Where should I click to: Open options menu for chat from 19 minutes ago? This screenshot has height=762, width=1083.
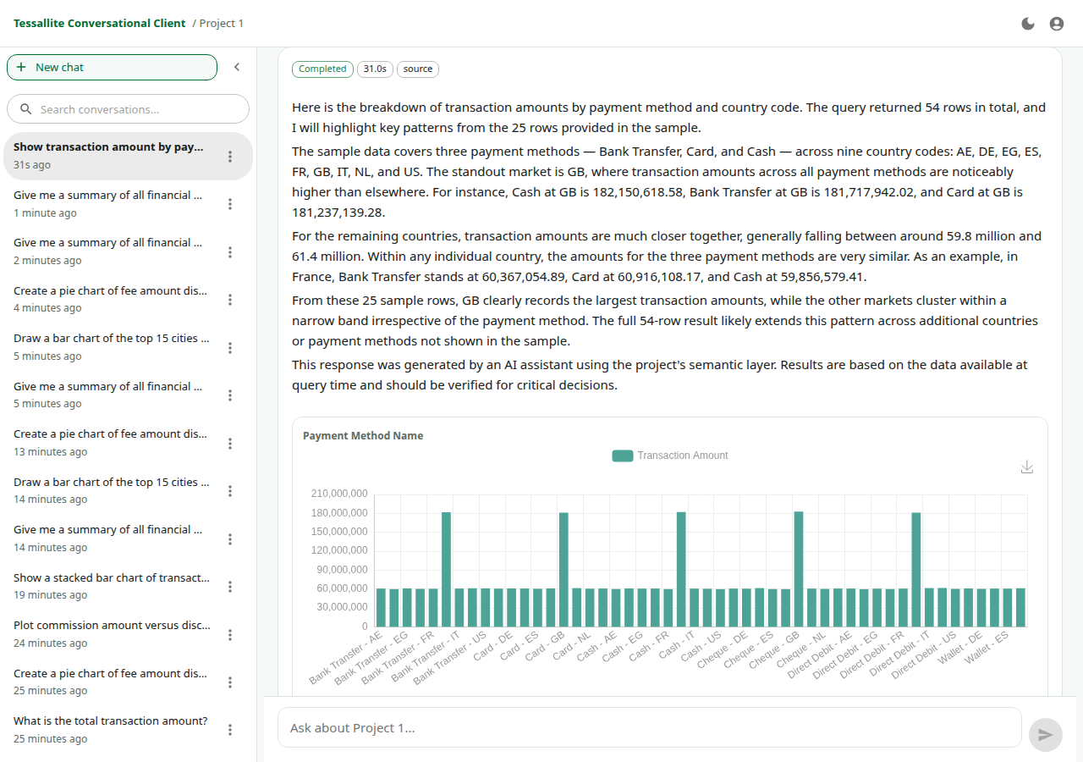point(230,587)
